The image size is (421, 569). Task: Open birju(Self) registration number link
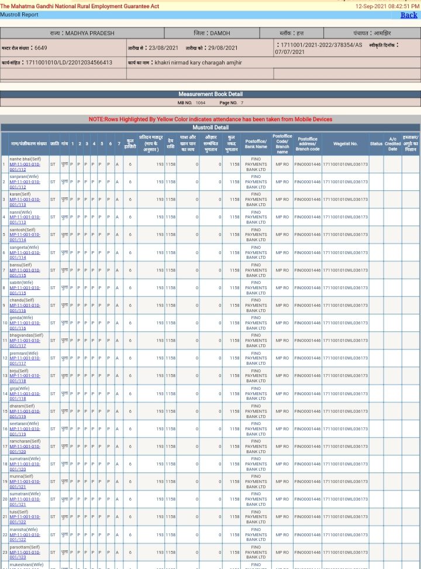25,378
